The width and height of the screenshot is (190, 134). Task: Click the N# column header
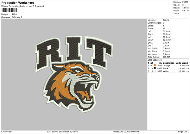click(152, 63)
